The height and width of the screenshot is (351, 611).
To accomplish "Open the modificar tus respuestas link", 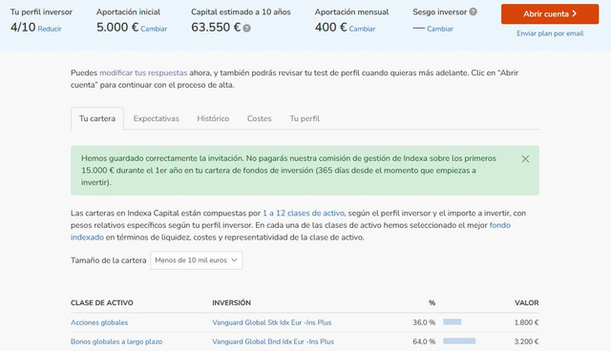I will click(143, 72).
